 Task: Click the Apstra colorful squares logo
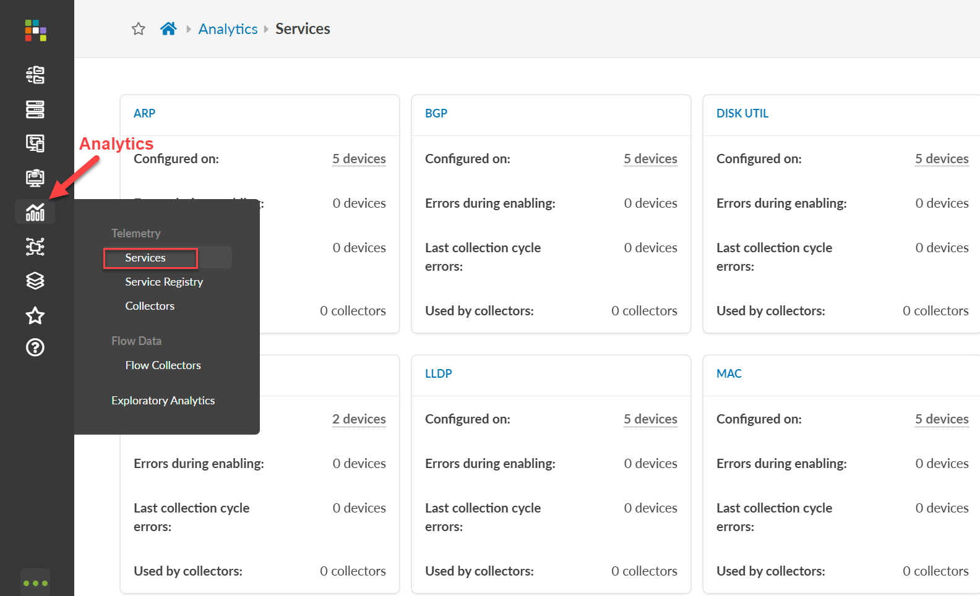(35, 30)
